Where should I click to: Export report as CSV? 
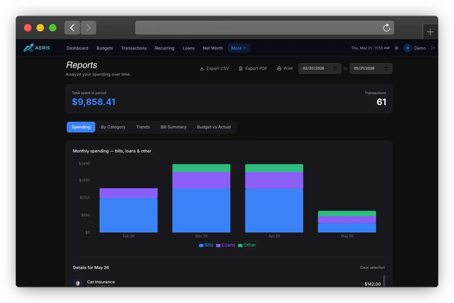tap(214, 68)
